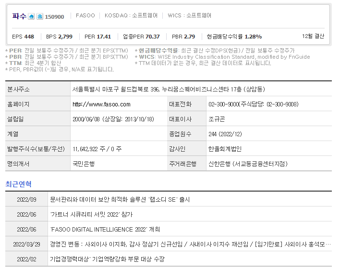This screenshot has height=271, width=340.
Task: Click the 대표이사 header cell
Action: 186,119
